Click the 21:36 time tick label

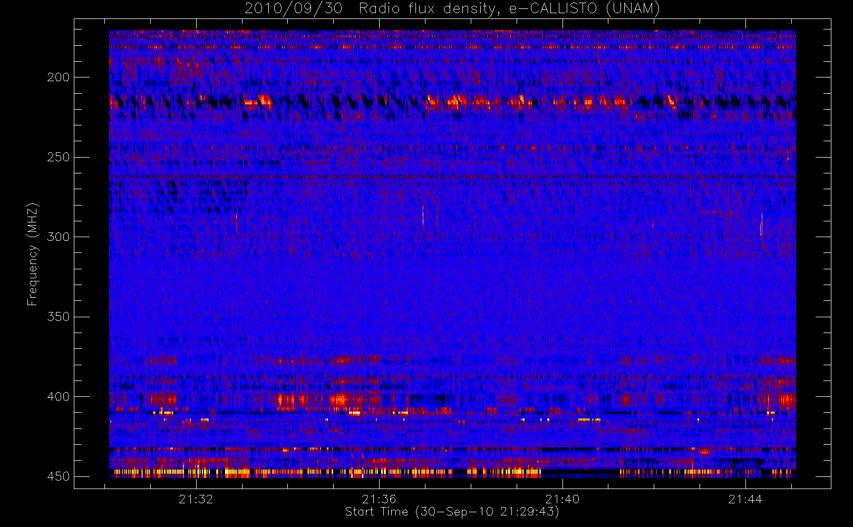tap(379, 499)
